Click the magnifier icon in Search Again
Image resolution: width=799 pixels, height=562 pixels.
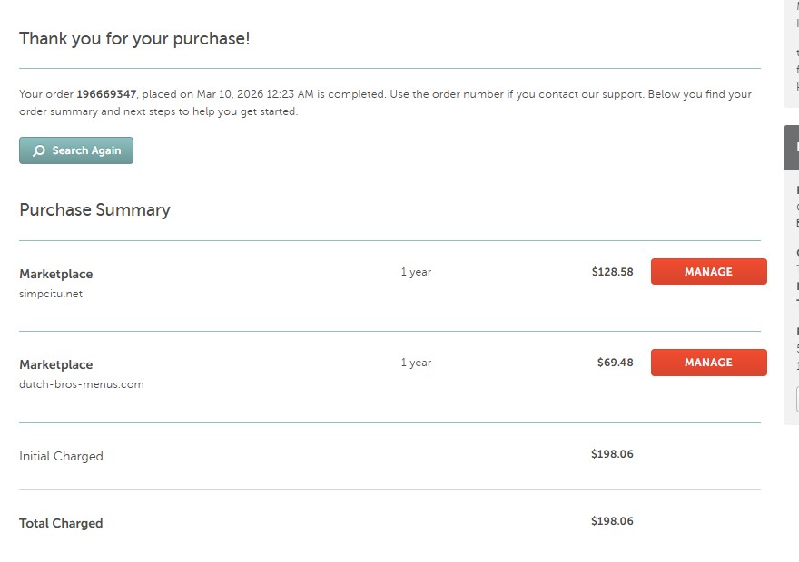click(38, 150)
